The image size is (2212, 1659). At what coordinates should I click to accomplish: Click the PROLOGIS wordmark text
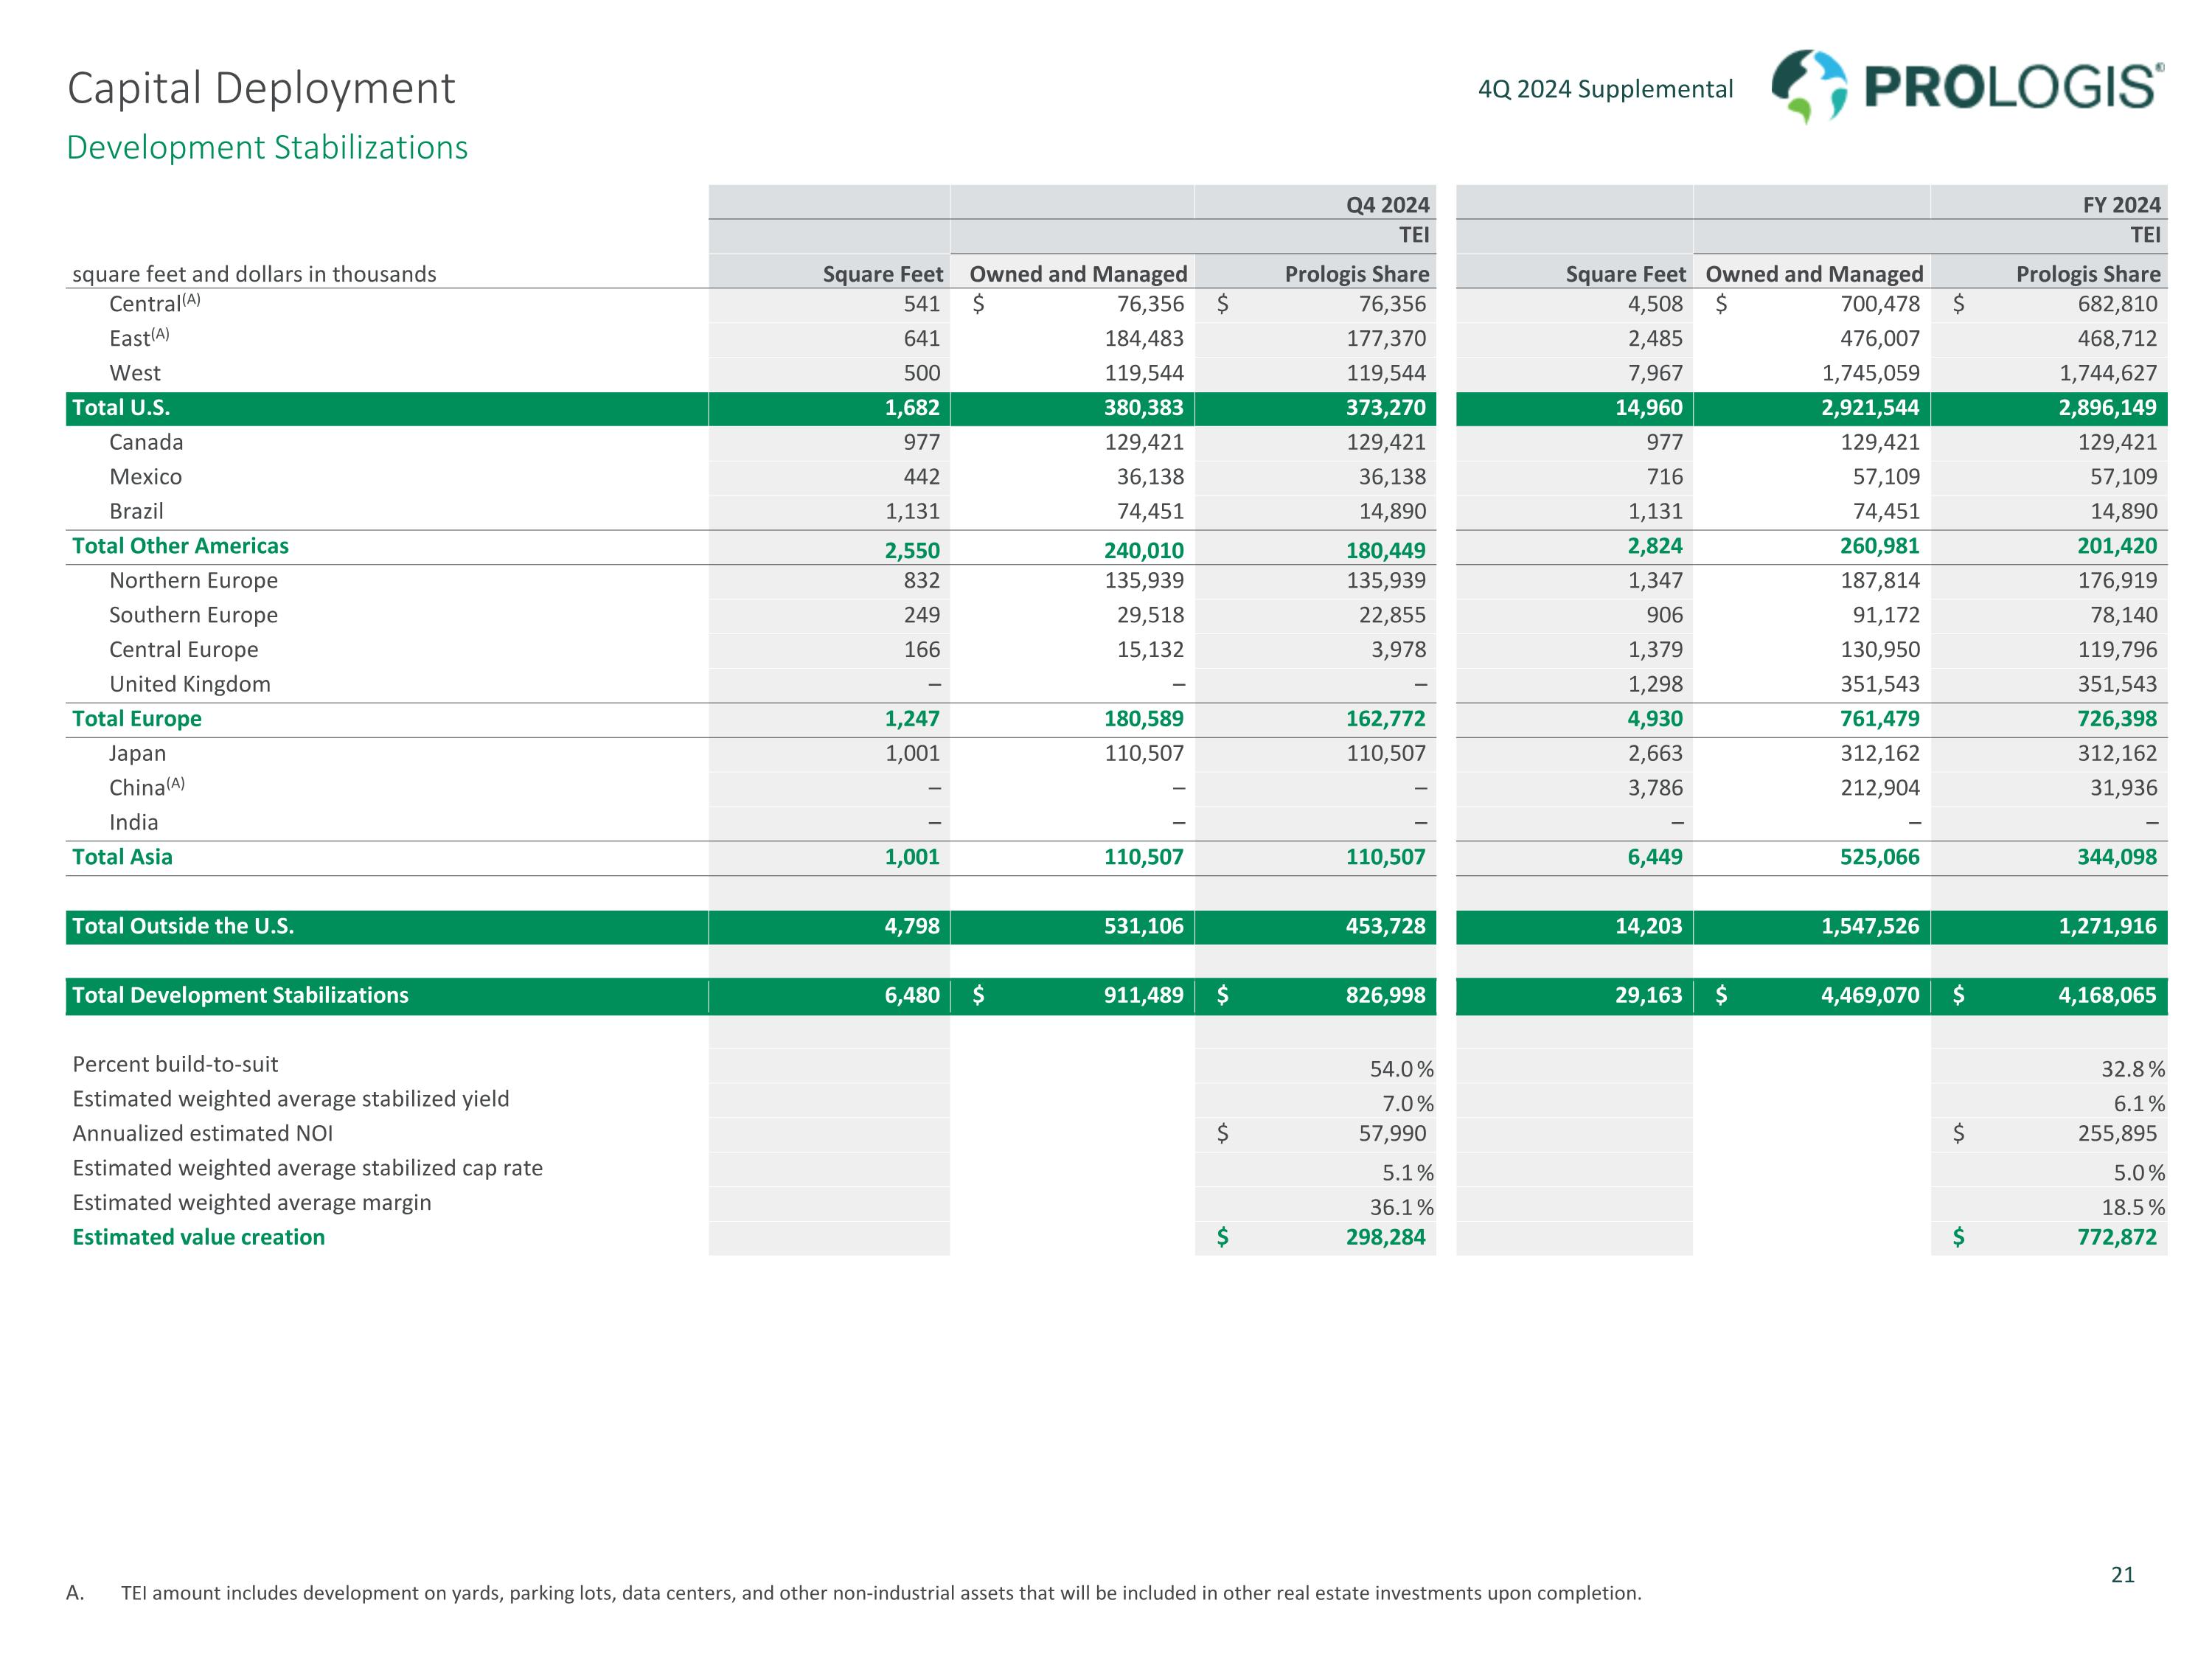click(2011, 88)
